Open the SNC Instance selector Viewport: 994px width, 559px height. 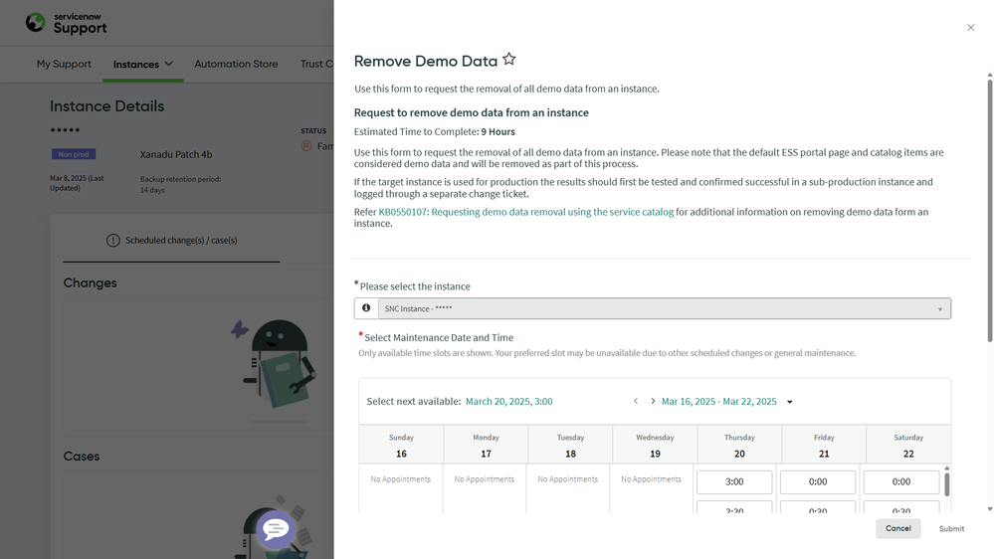665,308
